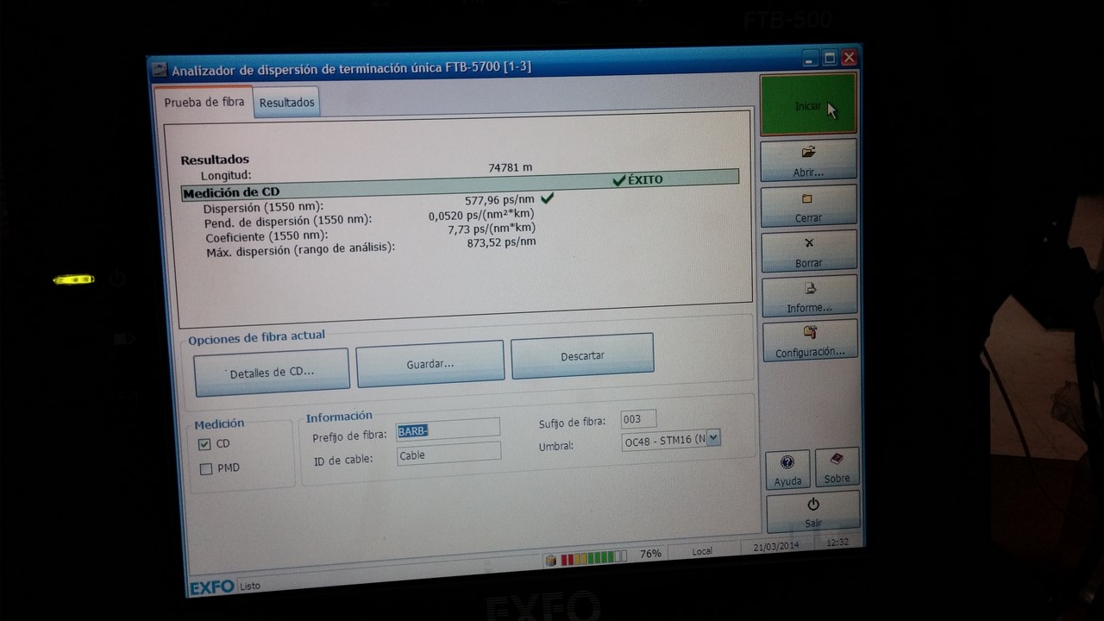Image resolution: width=1104 pixels, height=621 pixels.
Task: Generate report via Informe icon
Action: pyautogui.click(x=809, y=289)
